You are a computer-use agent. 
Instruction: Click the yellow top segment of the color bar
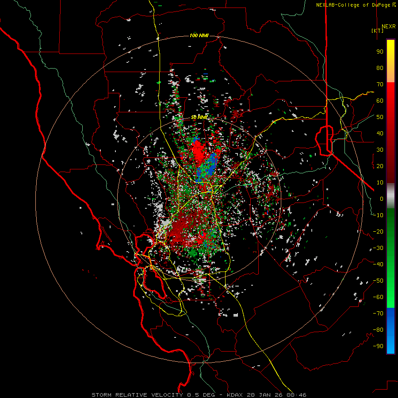(x=390, y=61)
